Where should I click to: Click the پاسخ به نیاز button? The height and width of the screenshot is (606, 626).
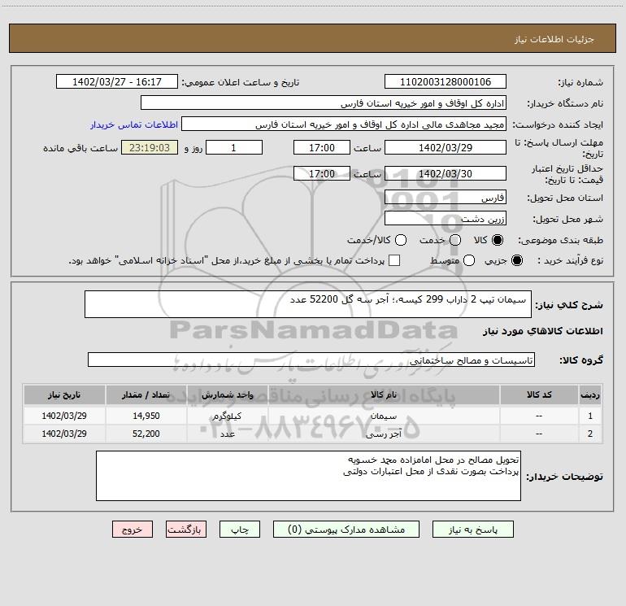coord(473,530)
